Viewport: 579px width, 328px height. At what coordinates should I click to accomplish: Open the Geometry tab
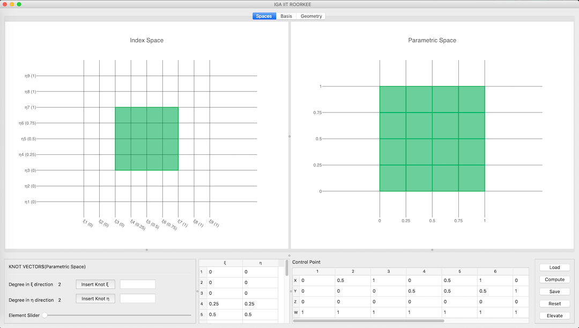tap(311, 16)
